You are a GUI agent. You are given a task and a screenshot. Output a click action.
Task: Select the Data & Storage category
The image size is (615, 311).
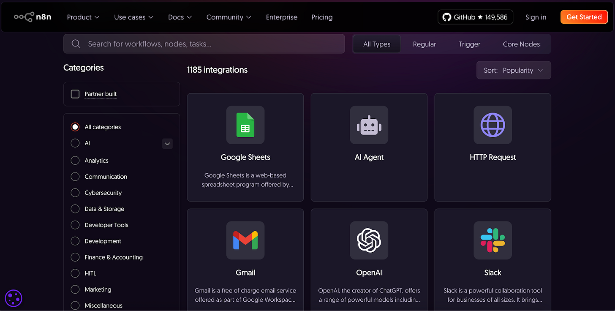click(x=75, y=209)
